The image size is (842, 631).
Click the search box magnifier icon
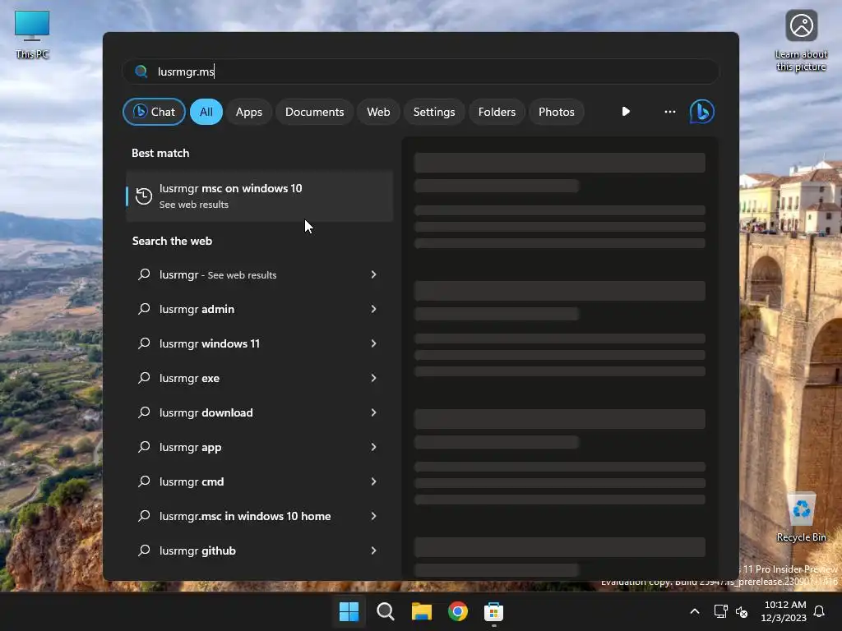click(141, 71)
